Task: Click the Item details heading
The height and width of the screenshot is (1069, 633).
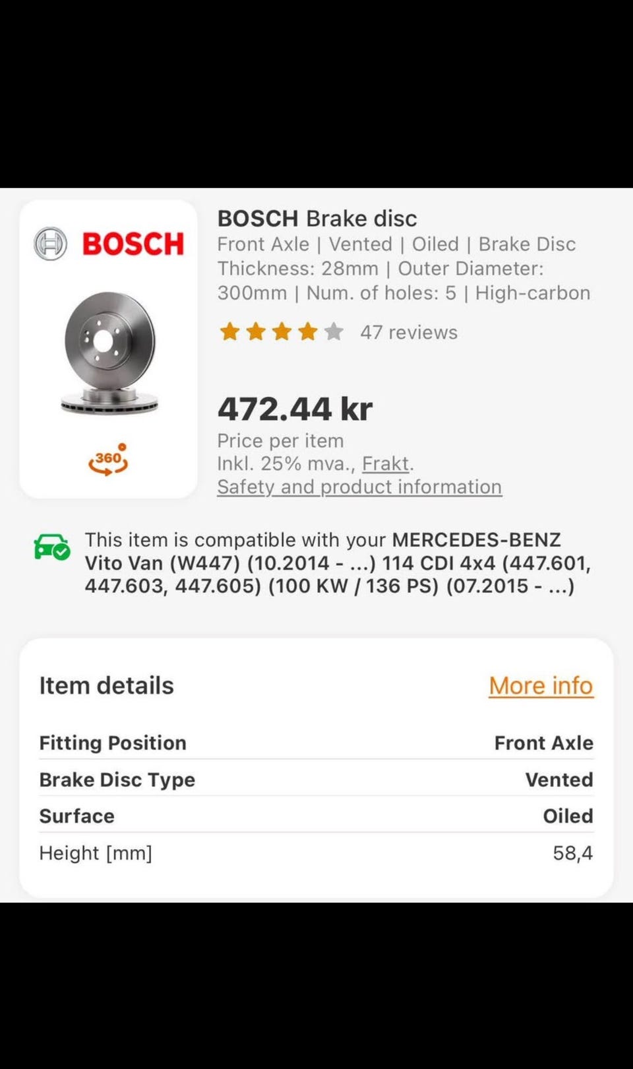Action: click(x=107, y=686)
